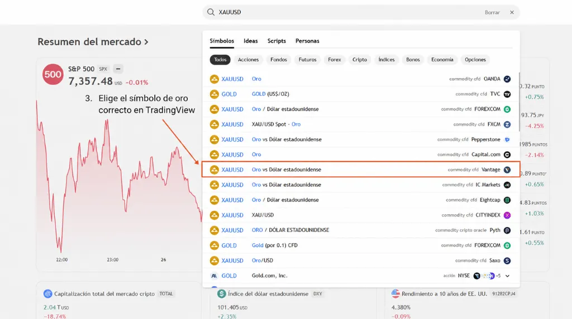Select GOLD (US$/OZ) TVC result
This screenshot has height=319, width=572.
point(360,94)
